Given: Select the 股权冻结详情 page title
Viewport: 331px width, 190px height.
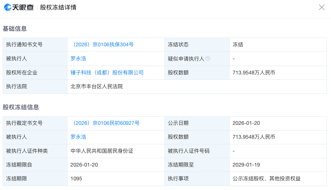Looking at the screenshot, I should click(58, 7).
